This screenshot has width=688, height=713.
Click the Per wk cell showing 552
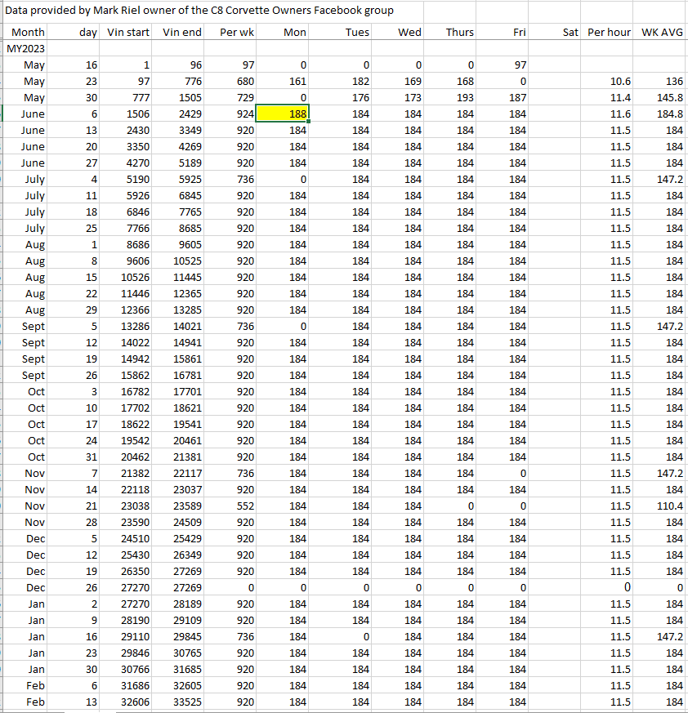(x=238, y=506)
